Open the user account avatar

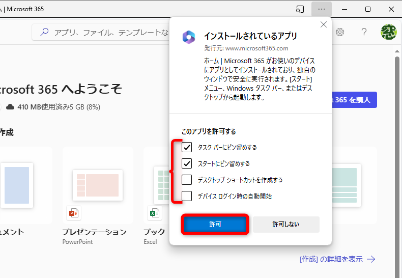click(x=389, y=32)
